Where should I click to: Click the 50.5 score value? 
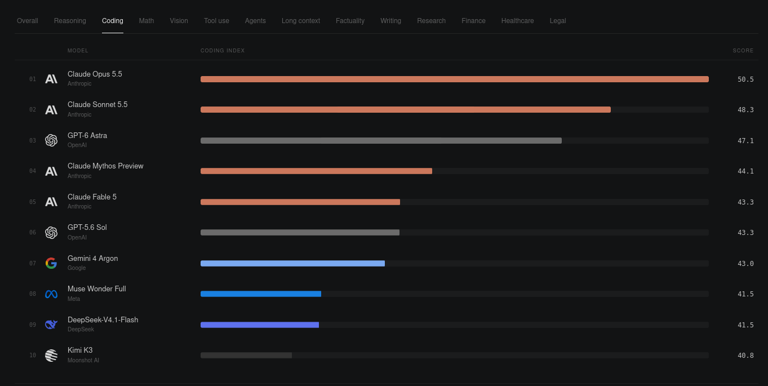pyautogui.click(x=745, y=79)
